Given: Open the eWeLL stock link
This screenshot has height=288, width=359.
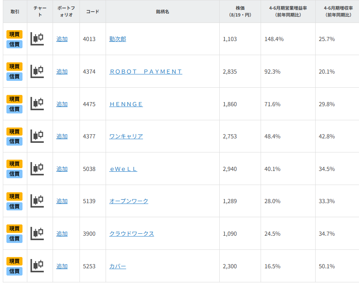Looking at the screenshot, I should point(123,169).
